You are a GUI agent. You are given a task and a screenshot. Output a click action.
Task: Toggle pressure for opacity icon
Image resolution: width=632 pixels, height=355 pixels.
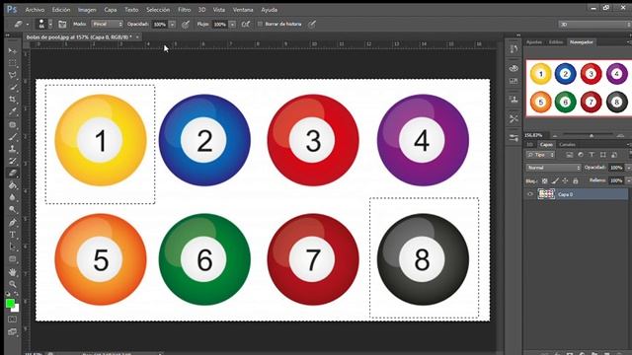point(186,24)
